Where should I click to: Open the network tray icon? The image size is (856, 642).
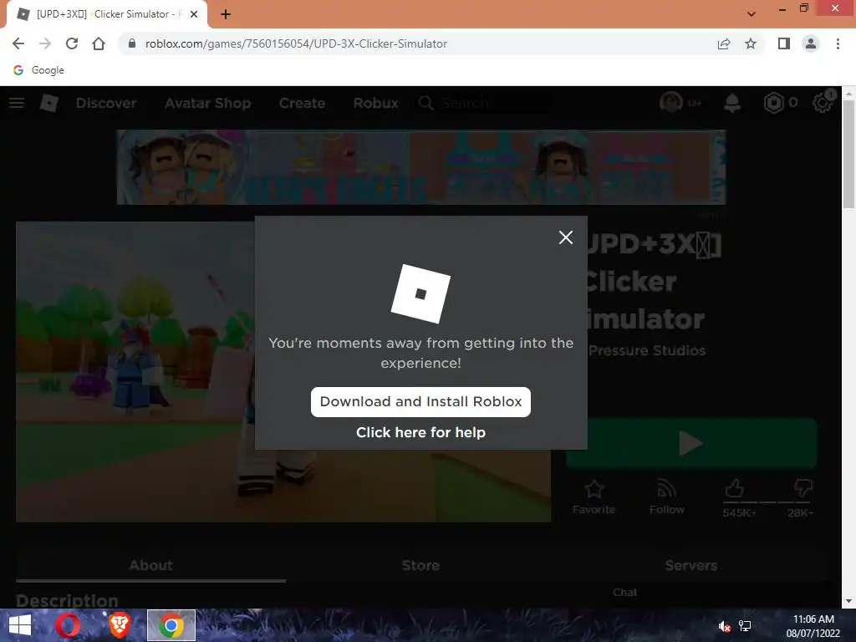(745, 626)
